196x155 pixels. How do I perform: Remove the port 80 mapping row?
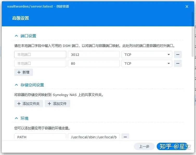pos(178,63)
